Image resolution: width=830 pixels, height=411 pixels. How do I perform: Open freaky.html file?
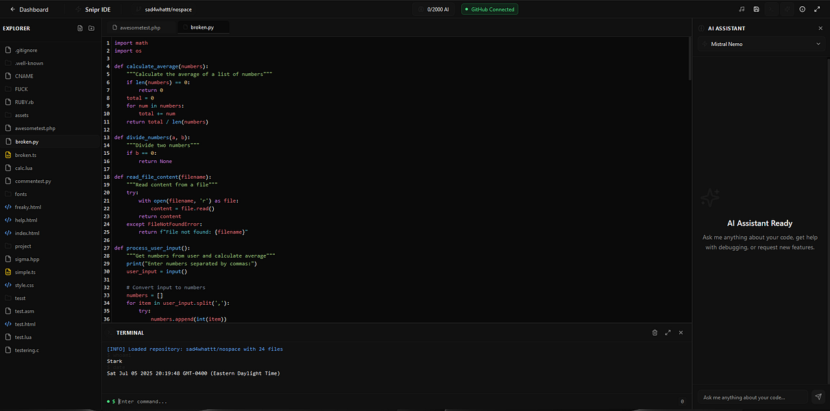click(x=51, y=207)
